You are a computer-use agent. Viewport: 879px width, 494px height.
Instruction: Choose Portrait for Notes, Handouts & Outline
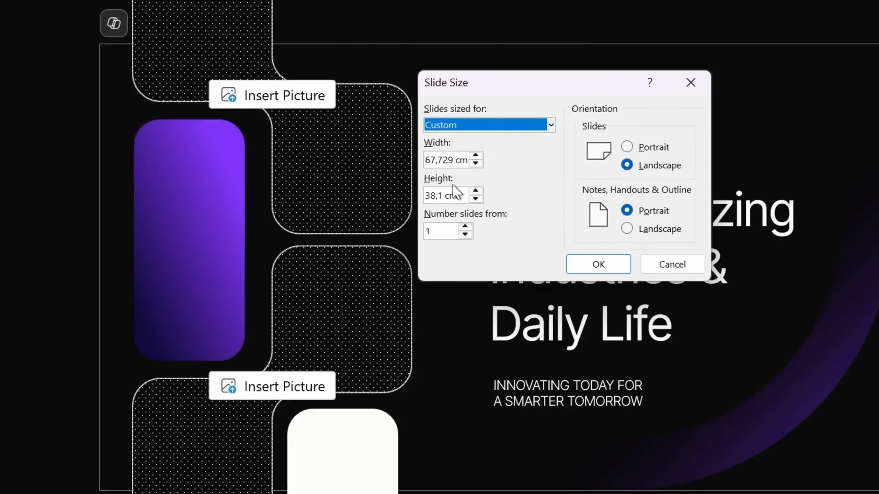coord(628,210)
